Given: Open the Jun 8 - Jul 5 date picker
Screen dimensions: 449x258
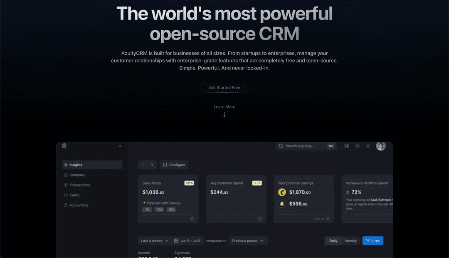Looking at the screenshot, I should pyautogui.click(x=187, y=241).
